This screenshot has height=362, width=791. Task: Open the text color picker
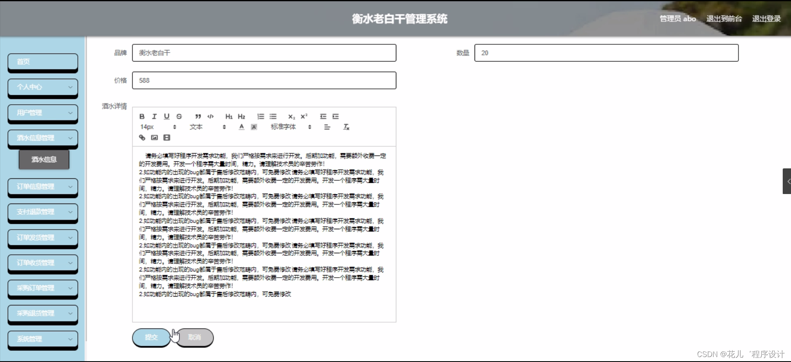coord(241,127)
